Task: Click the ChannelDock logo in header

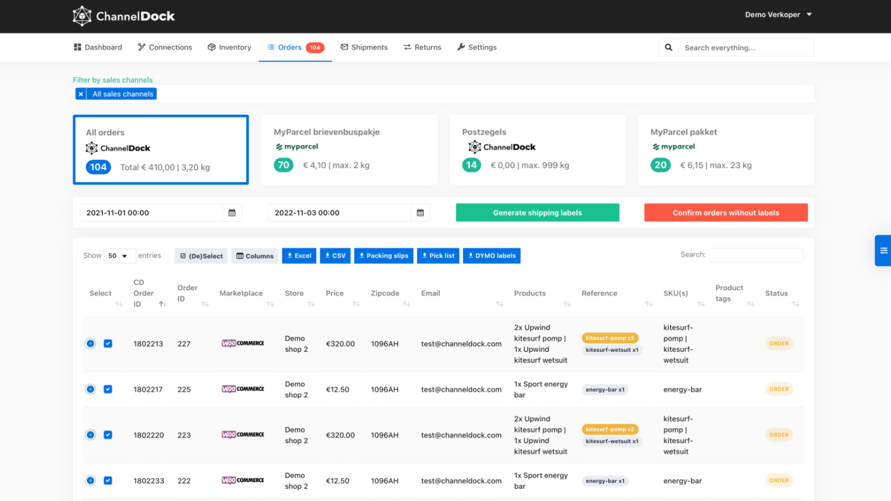Action: pyautogui.click(x=124, y=16)
